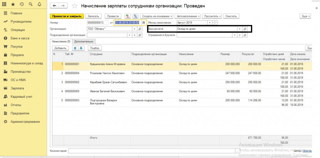Screen dimensions: 320x158
Task: Click Подбор button
Action: [95, 48]
